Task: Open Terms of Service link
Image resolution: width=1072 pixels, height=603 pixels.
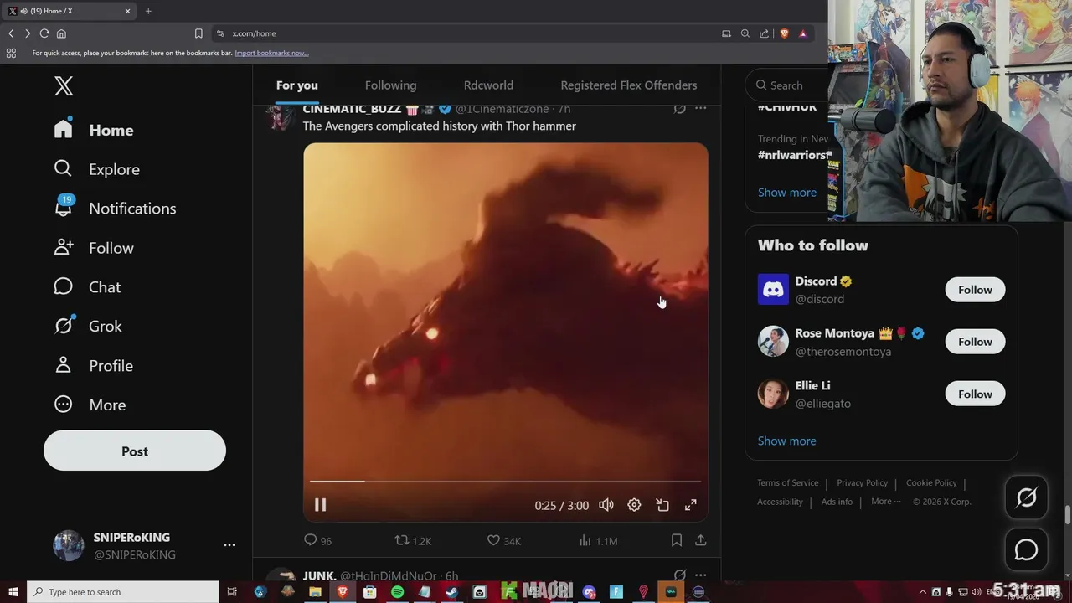Action: click(788, 482)
